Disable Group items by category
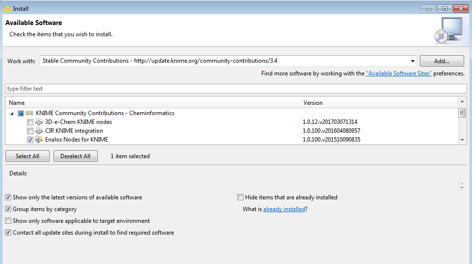The image size is (472, 264). [8, 209]
